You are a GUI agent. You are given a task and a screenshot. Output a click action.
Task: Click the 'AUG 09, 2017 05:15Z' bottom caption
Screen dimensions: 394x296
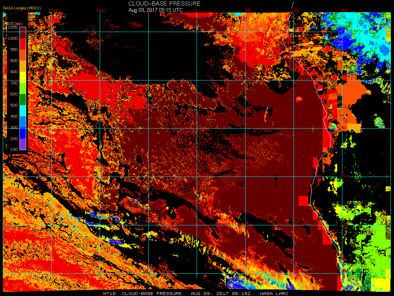click(x=221, y=294)
